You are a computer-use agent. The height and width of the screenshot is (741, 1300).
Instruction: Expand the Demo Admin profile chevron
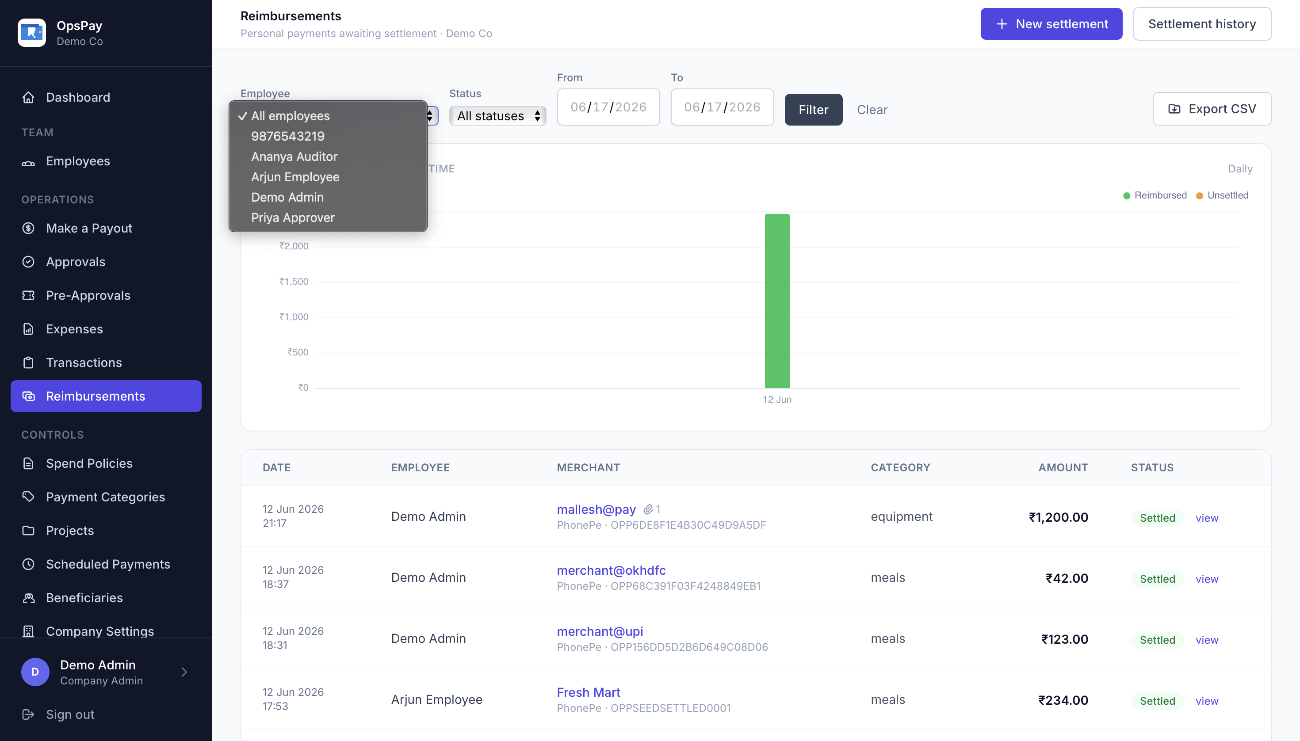tap(184, 672)
